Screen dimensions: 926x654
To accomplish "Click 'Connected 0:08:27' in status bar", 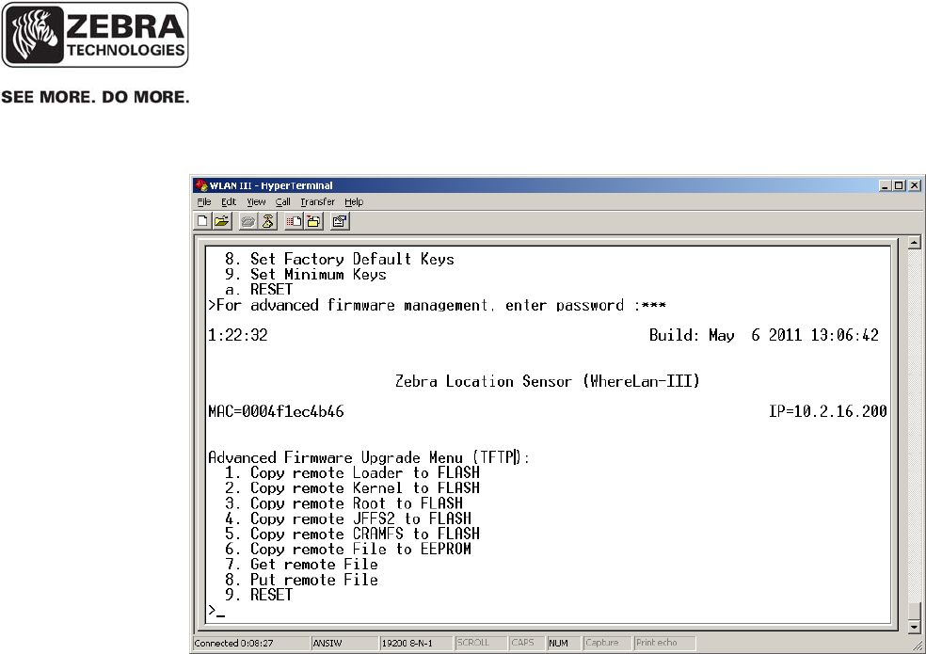I will coord(234,644).
